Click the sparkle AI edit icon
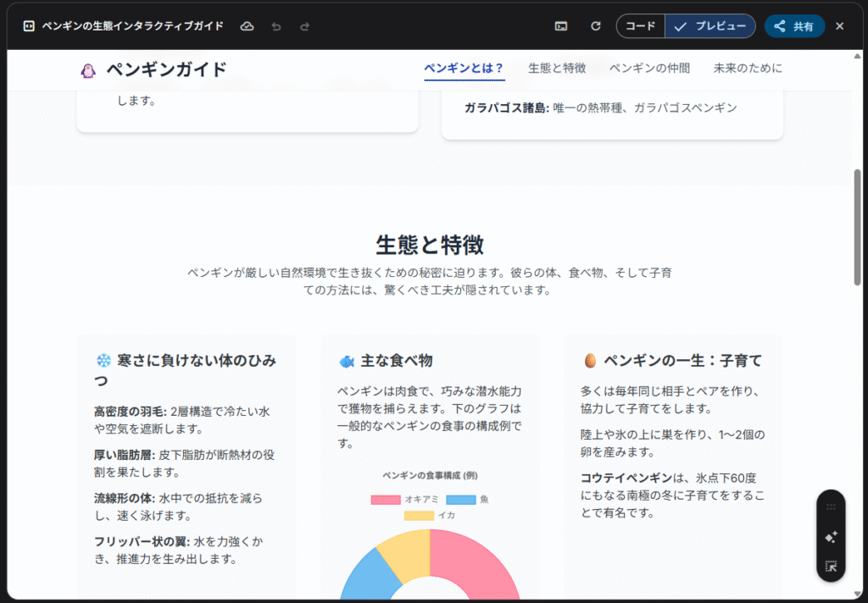 tap(831, 537)
